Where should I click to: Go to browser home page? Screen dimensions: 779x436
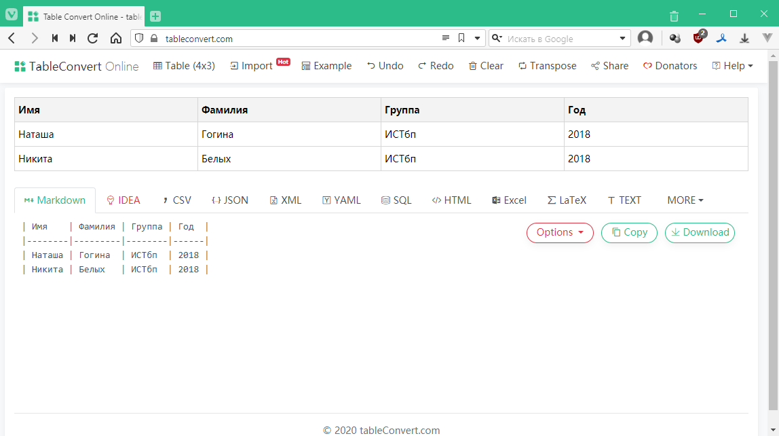[x=116, y=39]
